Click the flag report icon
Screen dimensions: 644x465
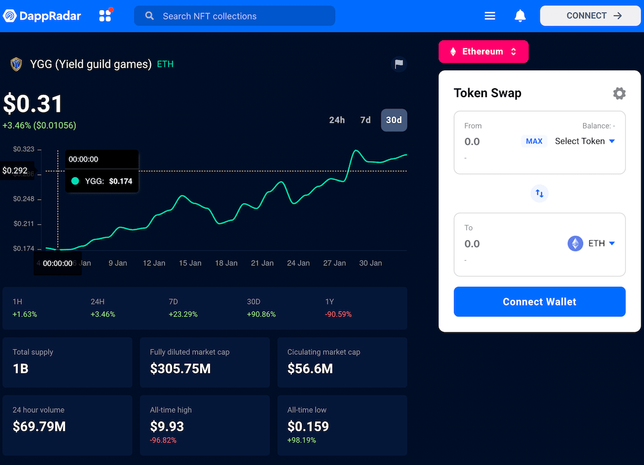click(399, 64)
